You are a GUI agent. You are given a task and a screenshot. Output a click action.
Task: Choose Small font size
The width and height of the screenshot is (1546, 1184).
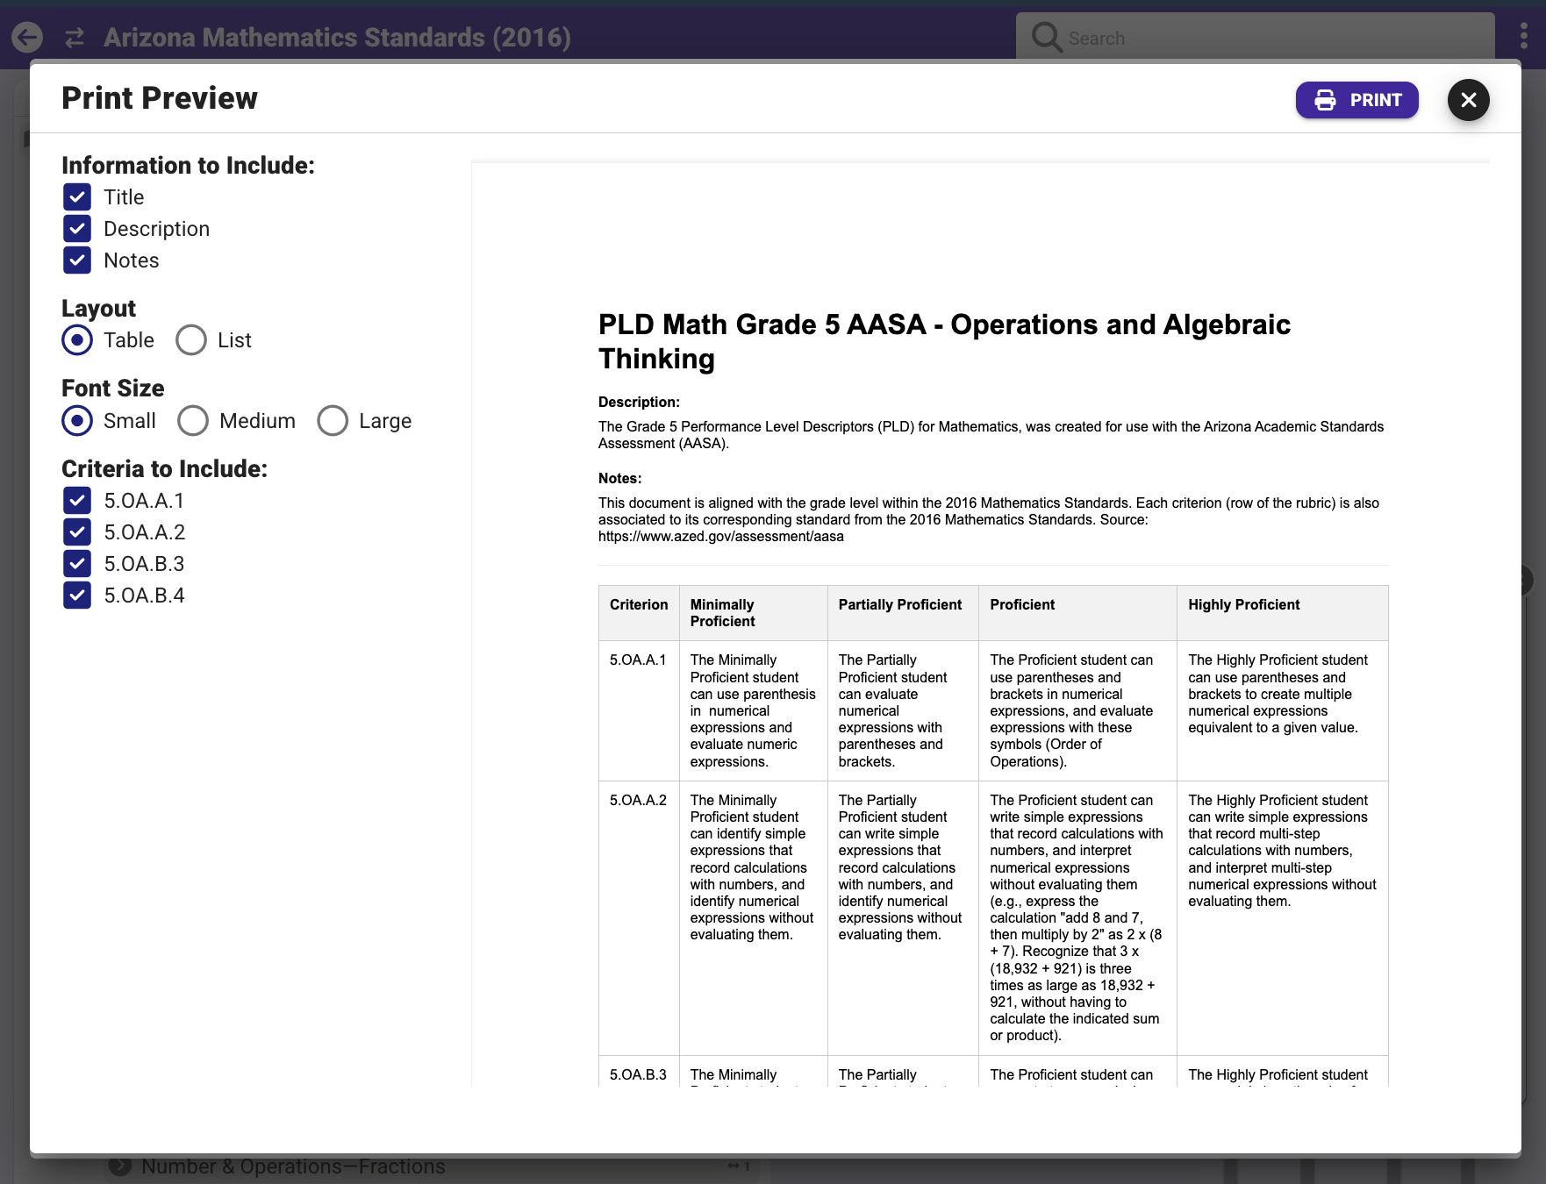coord(77,421)
